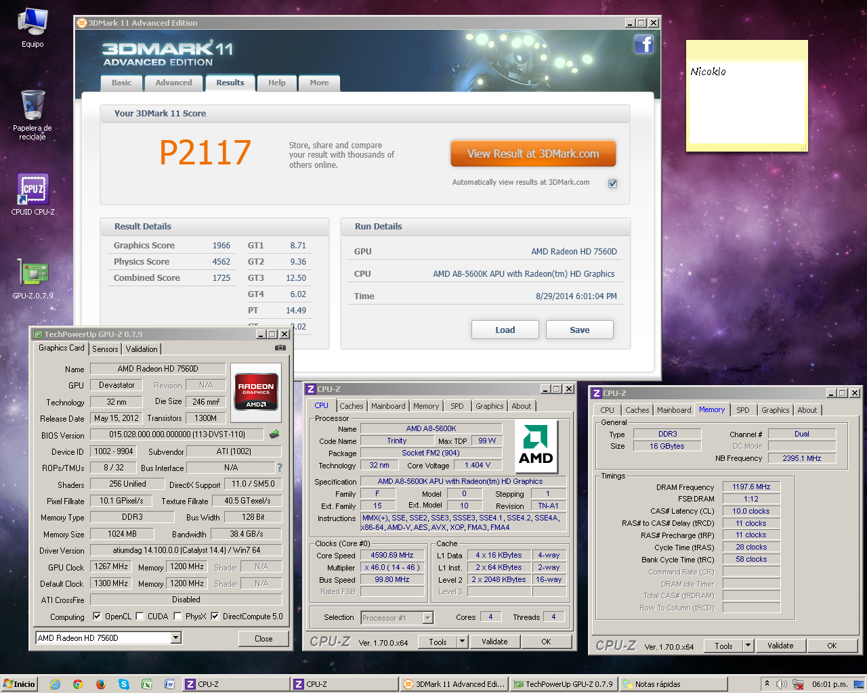Open the Equipo desktop icon
Image resolution: width=867 pixels, height=693 pixels.
[x=33, y=28]
